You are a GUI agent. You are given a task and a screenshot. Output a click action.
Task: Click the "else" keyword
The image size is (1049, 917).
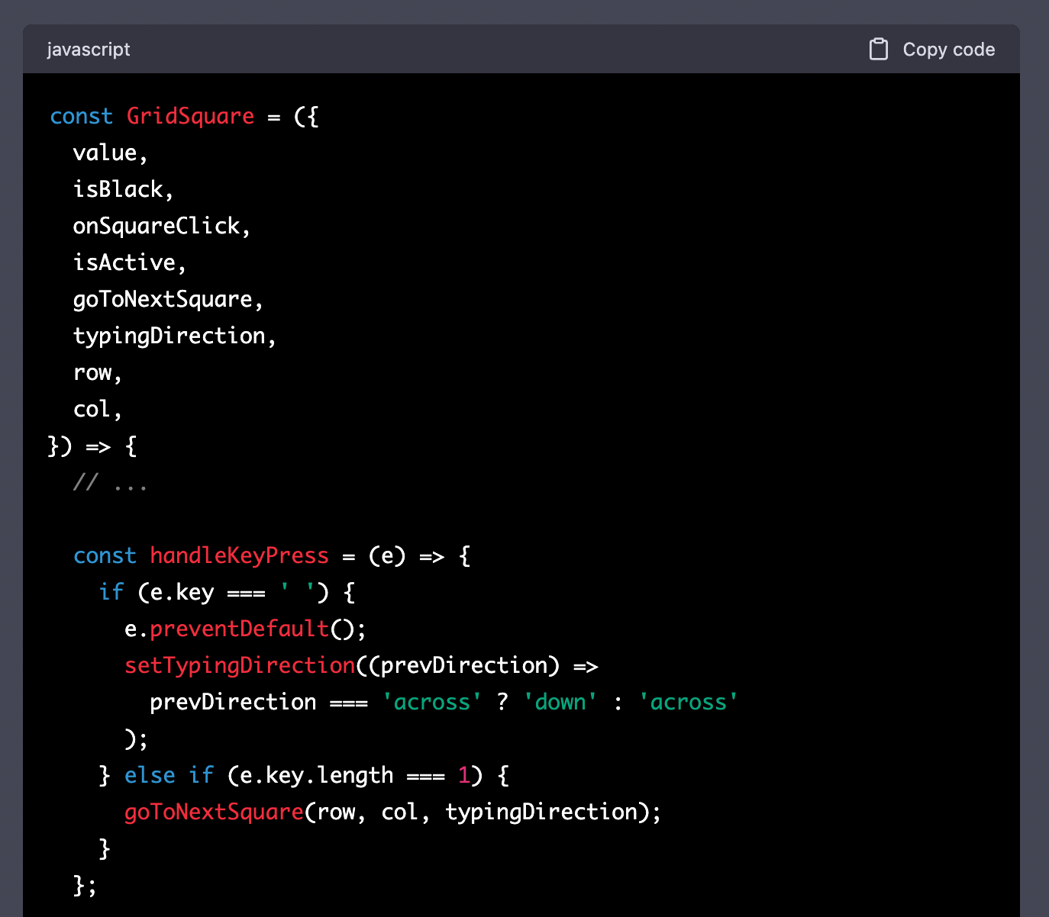click(150, 775)
